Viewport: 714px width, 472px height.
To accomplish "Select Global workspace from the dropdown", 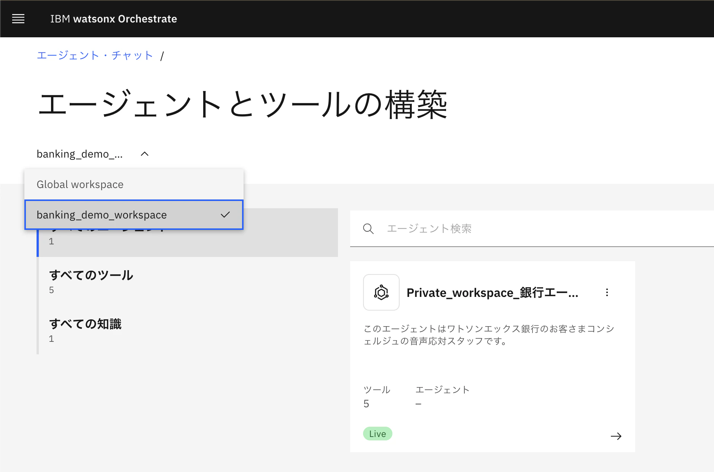I will [80, 184].
